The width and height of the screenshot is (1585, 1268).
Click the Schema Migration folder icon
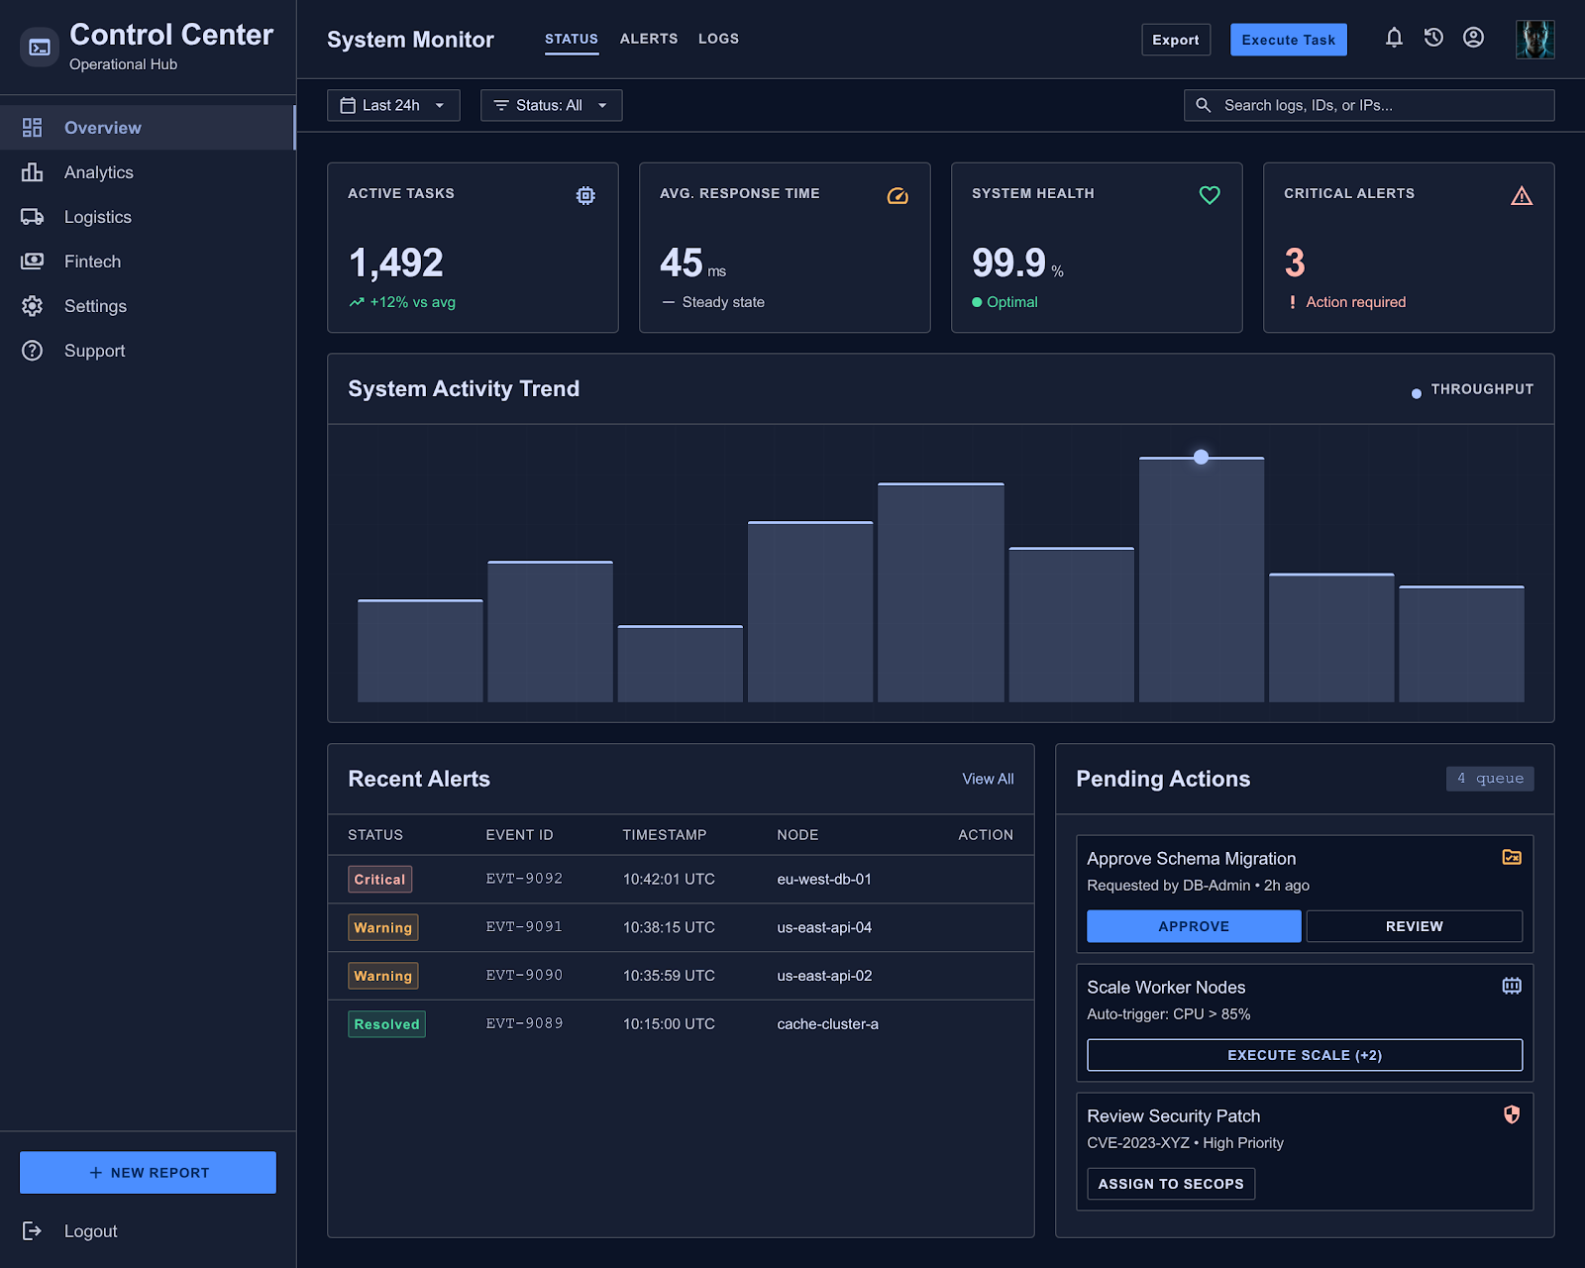tap(1512, 857)
